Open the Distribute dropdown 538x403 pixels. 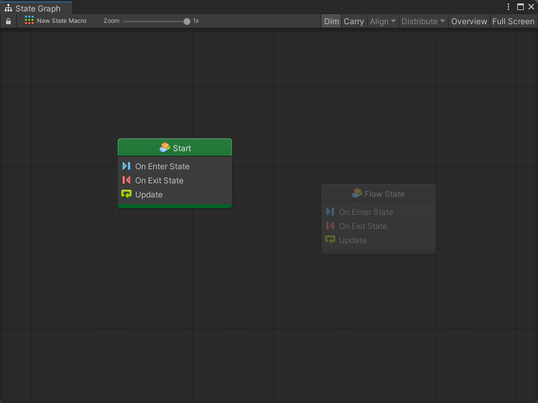(423, 21)
